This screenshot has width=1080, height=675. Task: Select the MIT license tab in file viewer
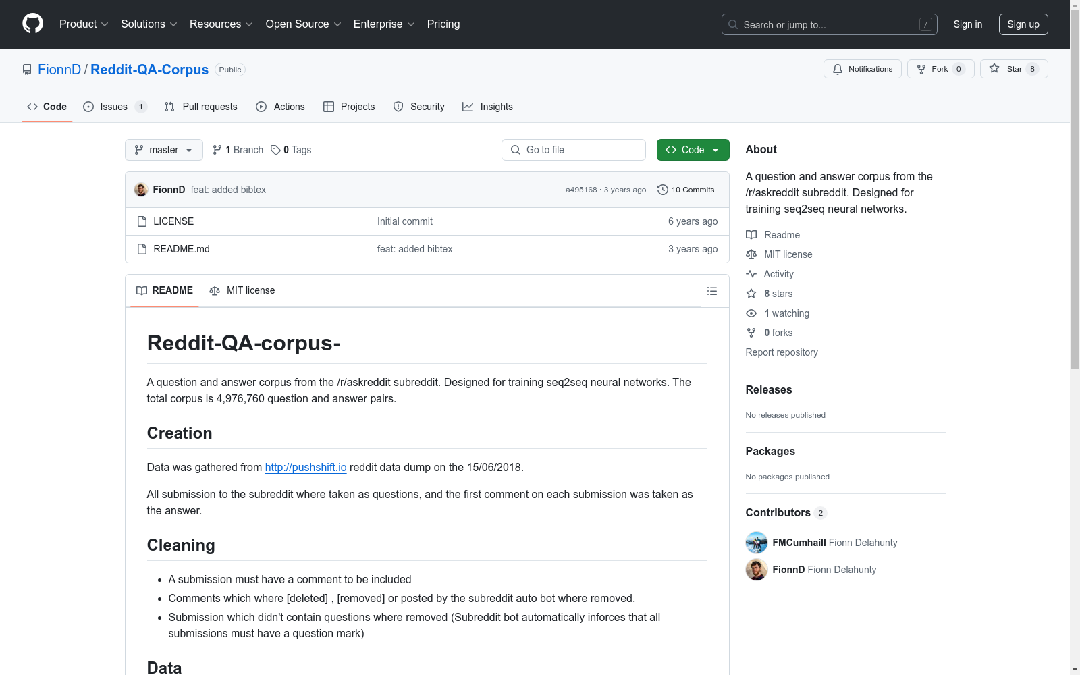[242, 290]
